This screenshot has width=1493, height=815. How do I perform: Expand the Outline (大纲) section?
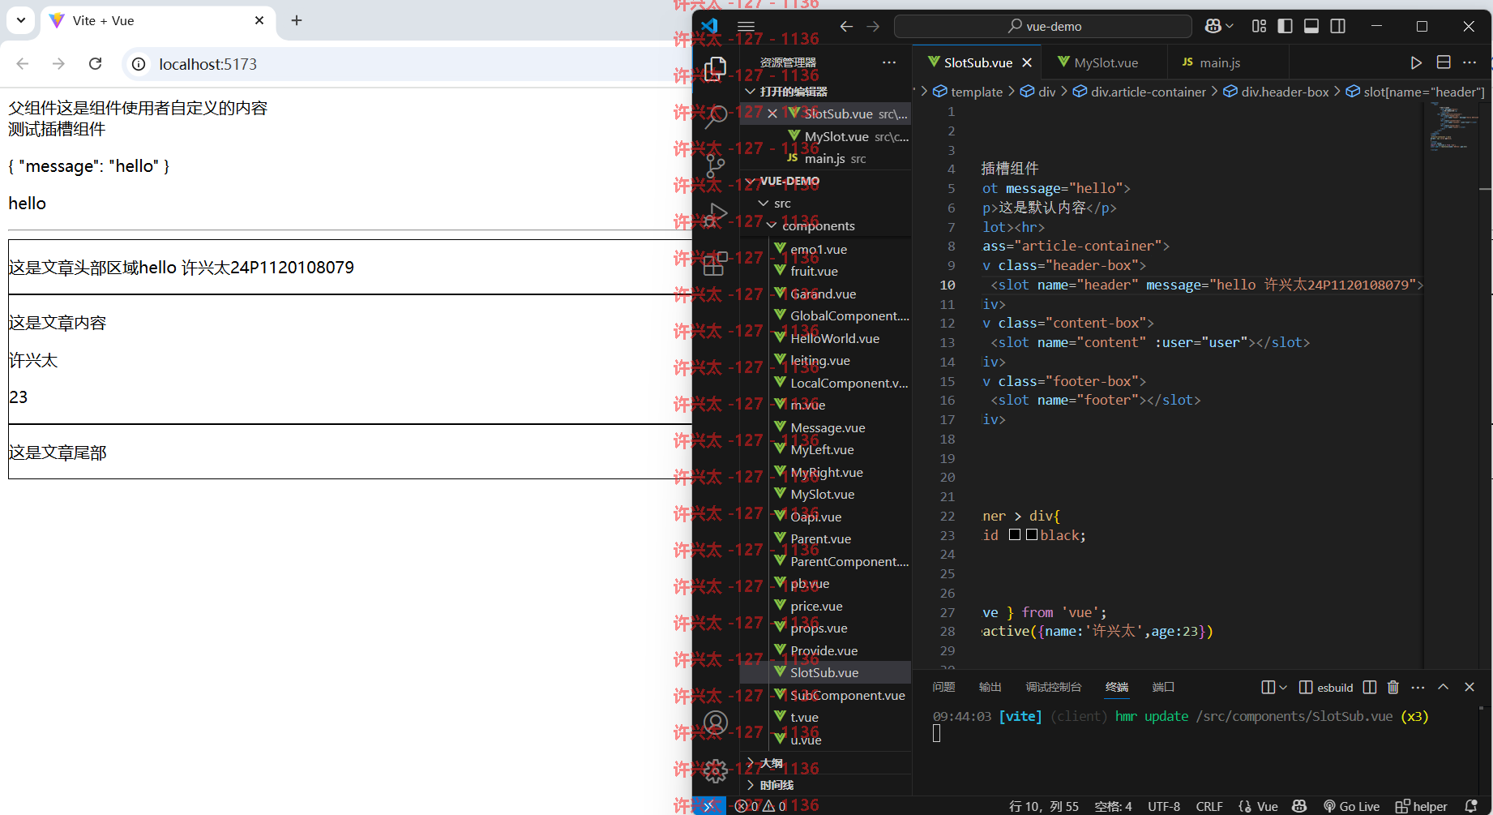point(825,763)
